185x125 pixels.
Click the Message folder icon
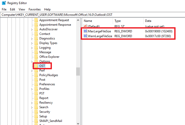36,52
